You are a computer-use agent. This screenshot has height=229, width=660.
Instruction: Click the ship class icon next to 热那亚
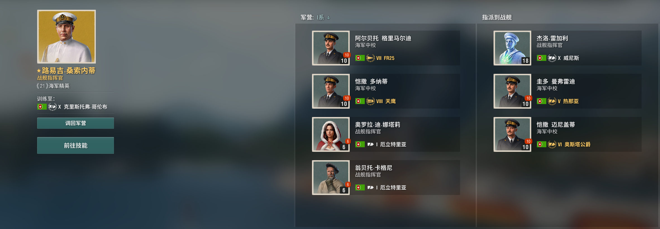552,101
